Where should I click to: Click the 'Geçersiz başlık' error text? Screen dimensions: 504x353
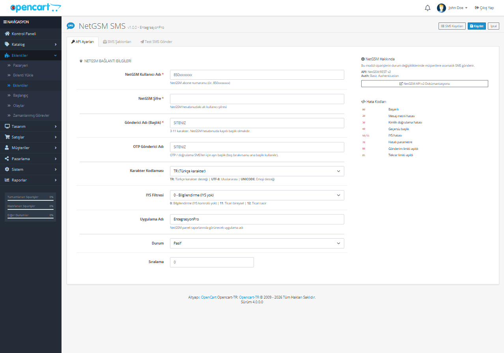(399, 129)
